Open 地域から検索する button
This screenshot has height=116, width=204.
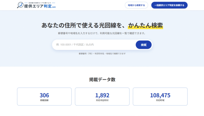coord(136,5)
